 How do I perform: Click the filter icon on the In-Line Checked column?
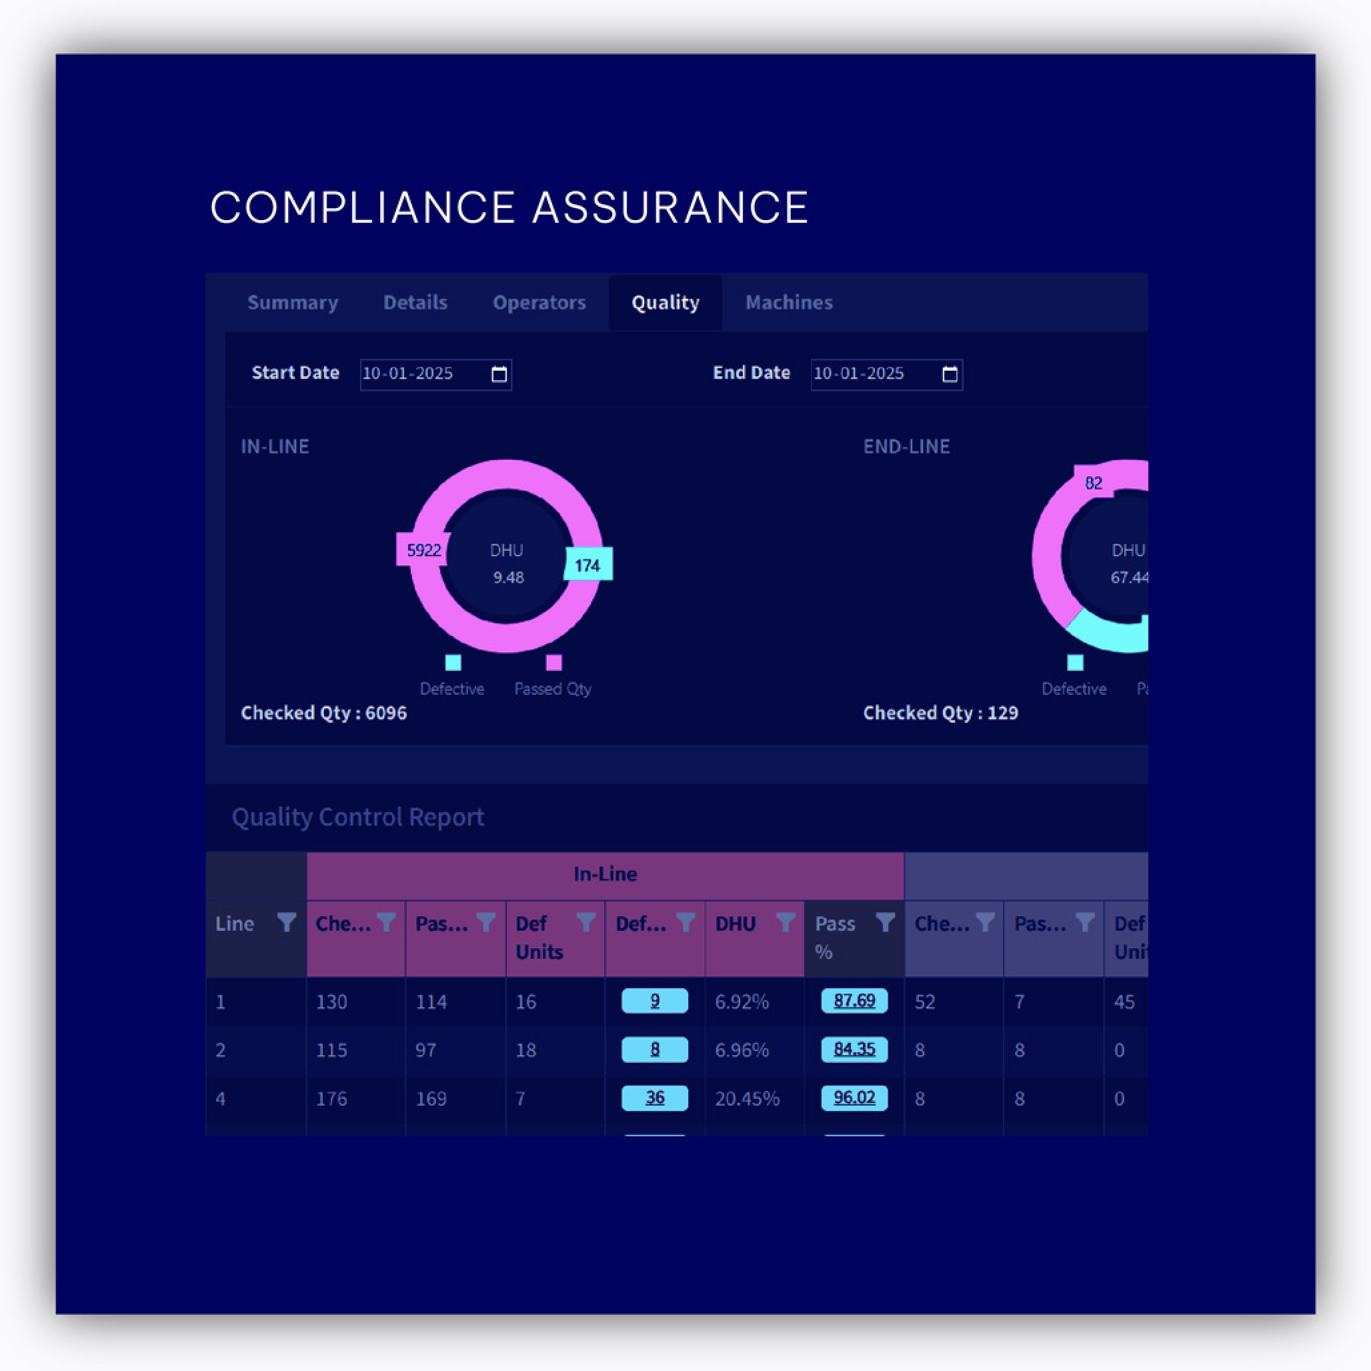tap(387, 924)
